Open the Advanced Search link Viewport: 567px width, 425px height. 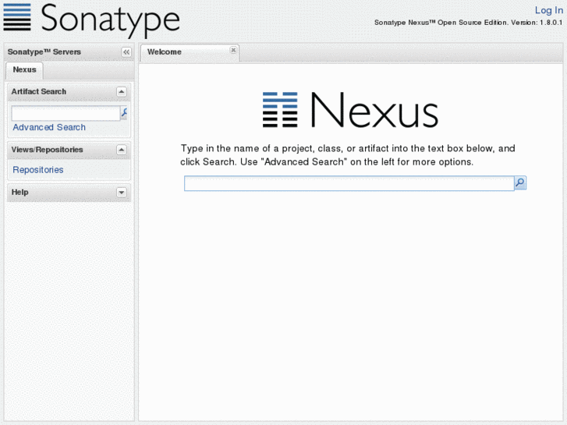click(x=49, y=127)
